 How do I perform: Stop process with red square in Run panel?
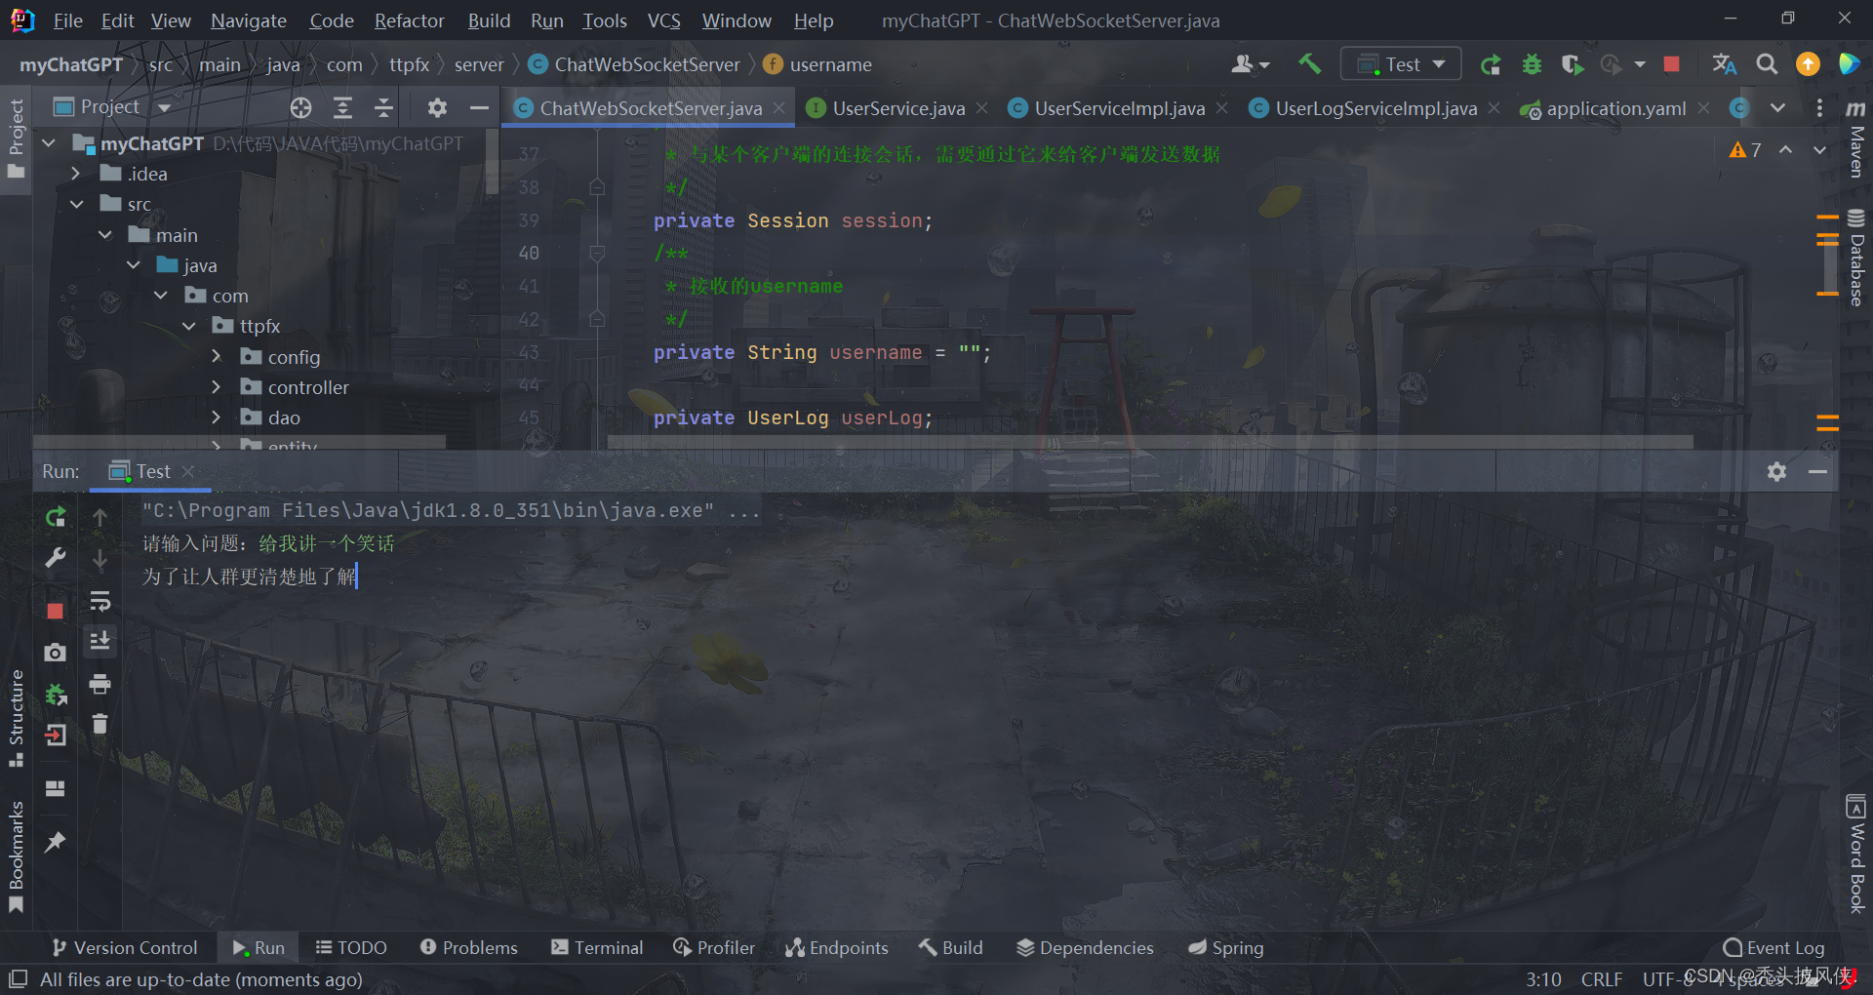(x=56, y=611)
